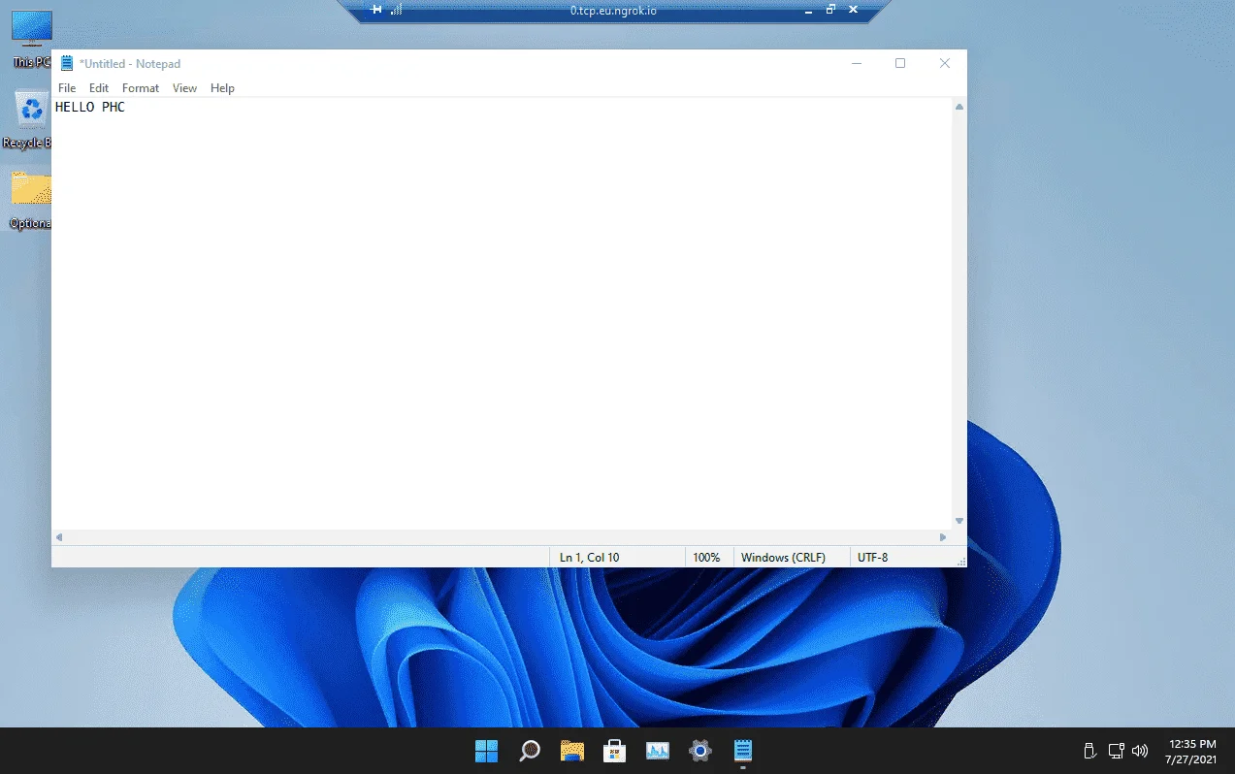Click in the text after HELLO PHC

pos(127,108)
